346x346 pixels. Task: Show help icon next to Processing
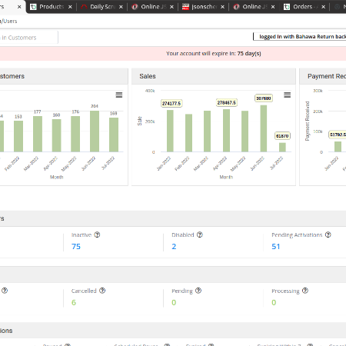[x=305, y=291]
